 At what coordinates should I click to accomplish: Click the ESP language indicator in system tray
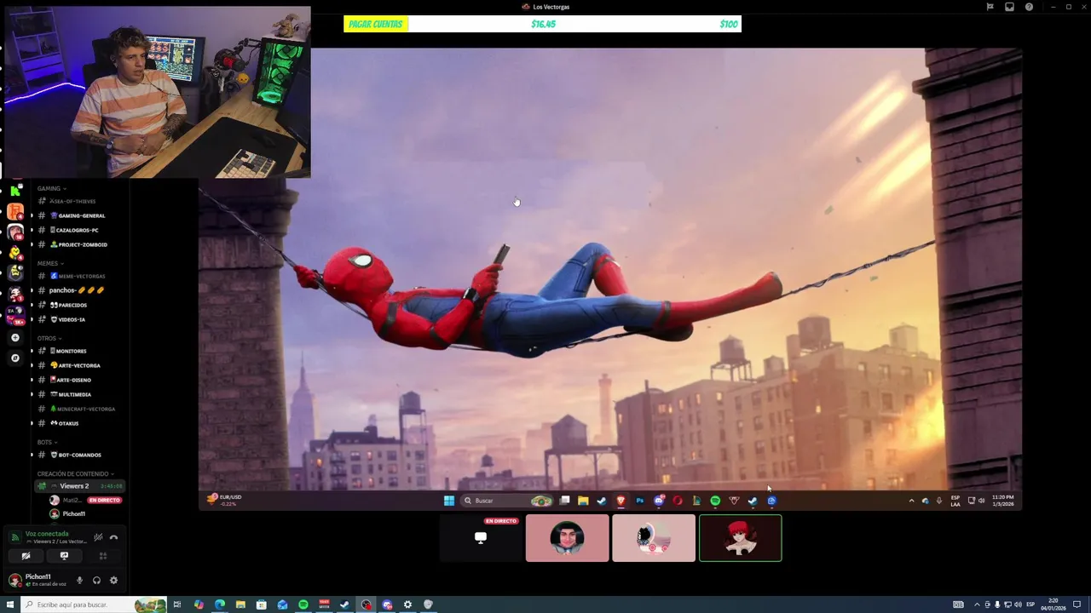(x=1030, y=604)
